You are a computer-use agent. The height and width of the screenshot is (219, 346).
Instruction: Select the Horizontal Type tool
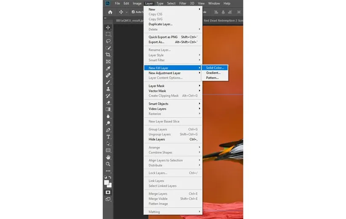pos(108,137)
